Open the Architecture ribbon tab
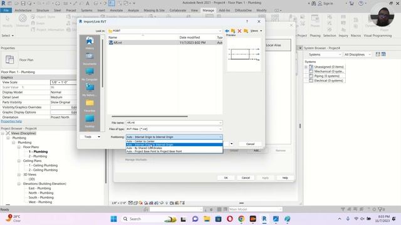 [x=23, y=11]
